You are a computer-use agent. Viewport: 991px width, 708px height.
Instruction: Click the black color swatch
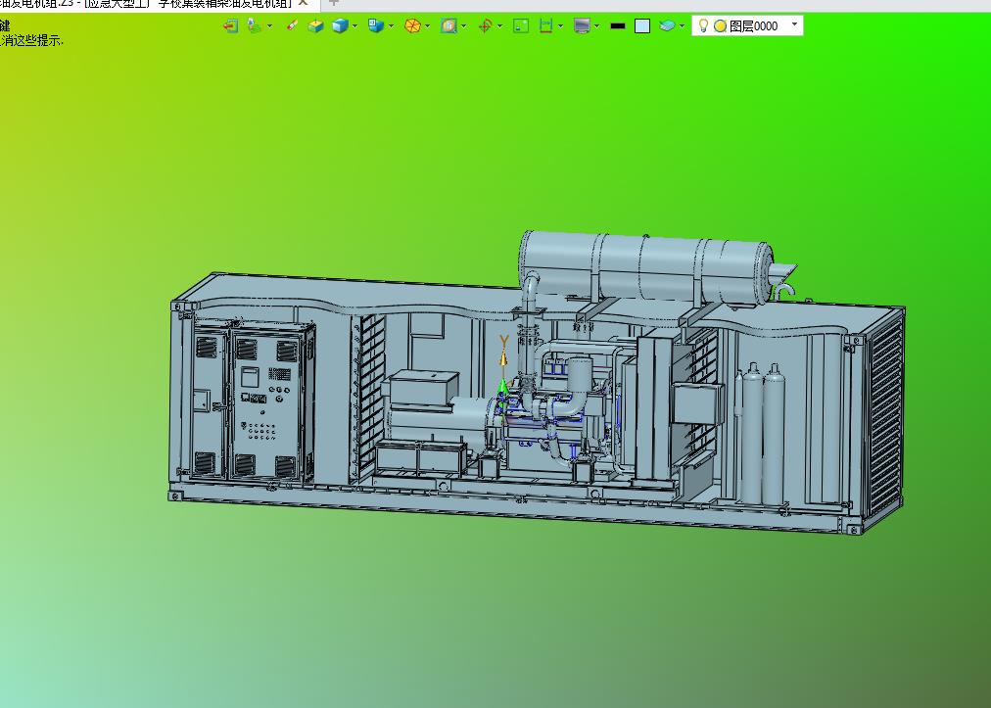(618, 25)
